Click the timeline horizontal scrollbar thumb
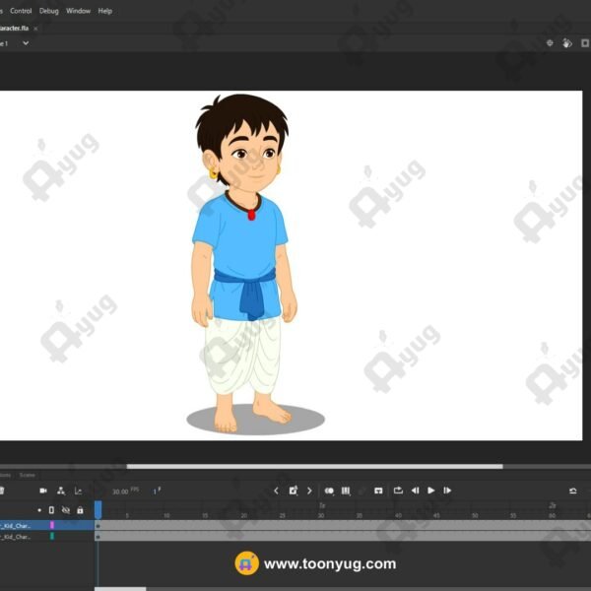 click(120, 589)
